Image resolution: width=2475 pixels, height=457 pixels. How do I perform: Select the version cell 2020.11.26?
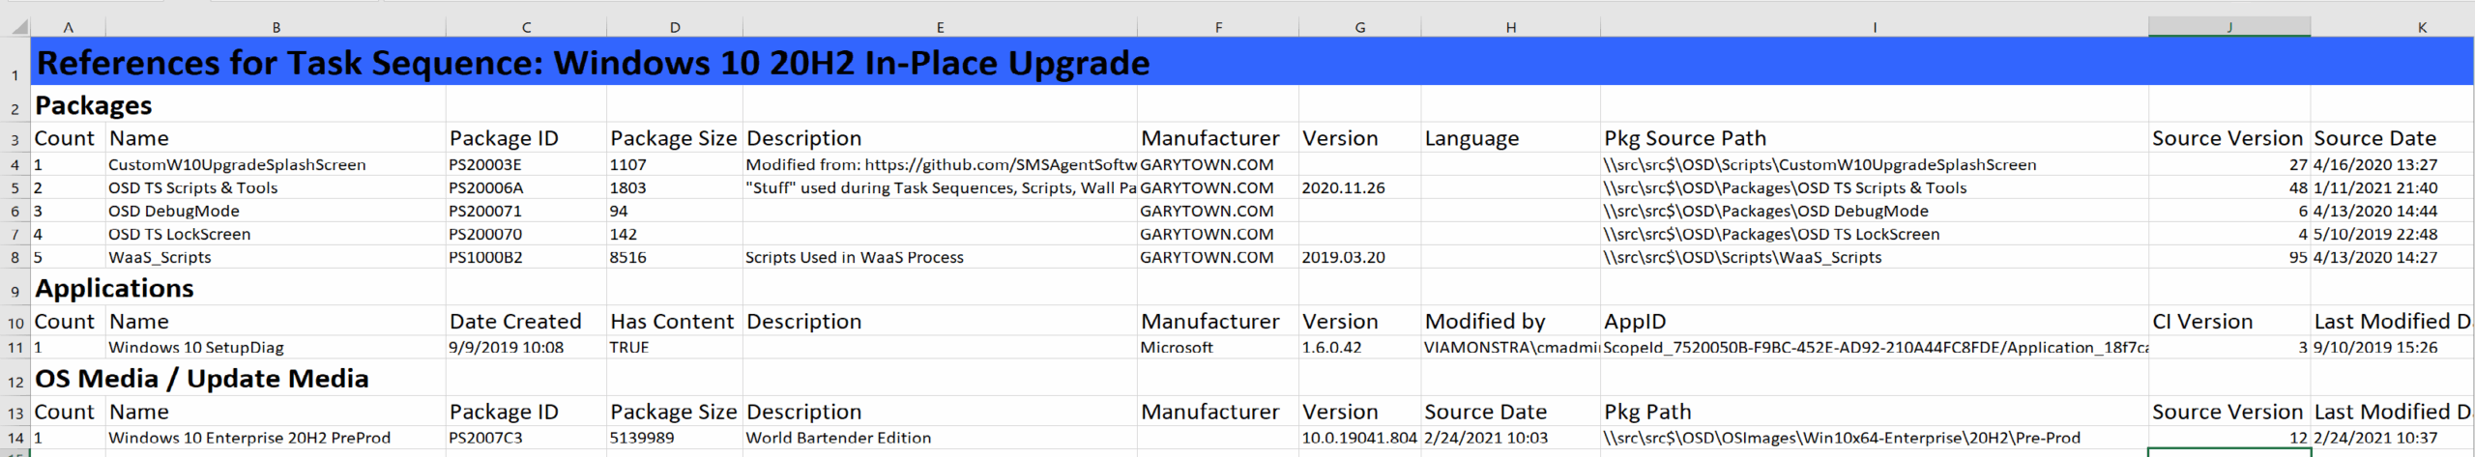tap(1343, 188)
